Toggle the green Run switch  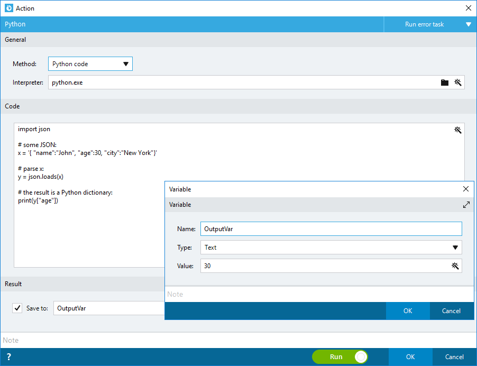(x=340, y=356)
